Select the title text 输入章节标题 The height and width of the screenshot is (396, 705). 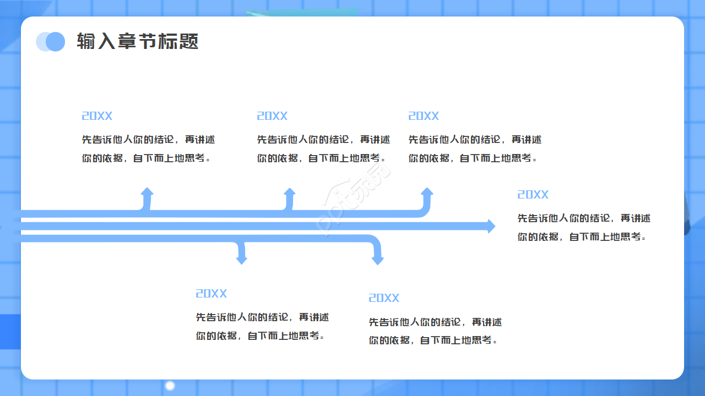(138, 41)
